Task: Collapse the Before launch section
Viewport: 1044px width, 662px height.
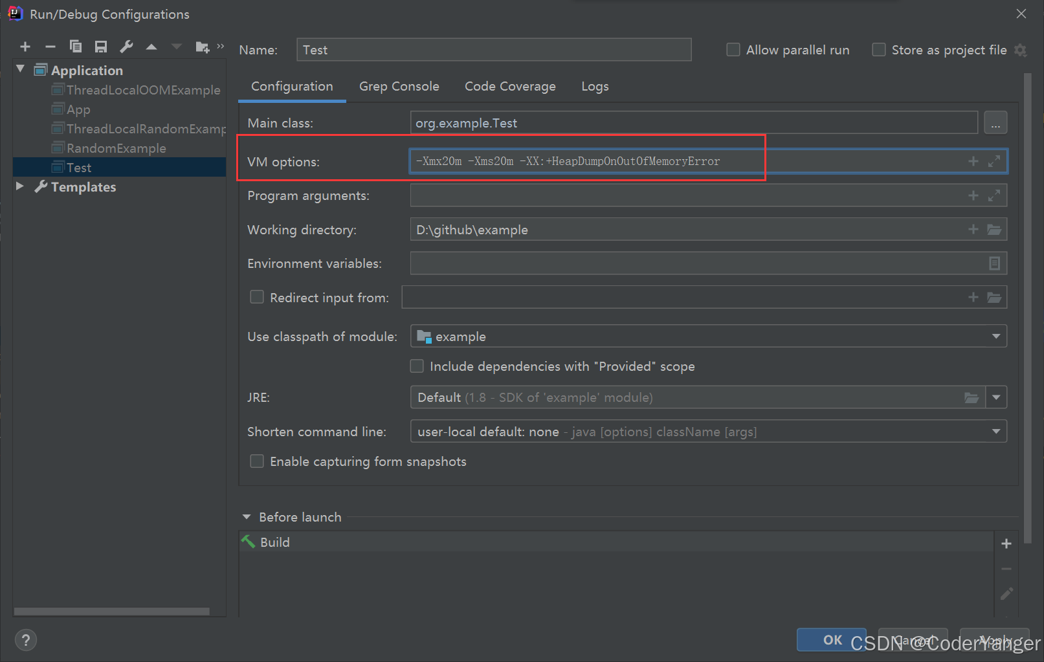Action: (247, 517)
